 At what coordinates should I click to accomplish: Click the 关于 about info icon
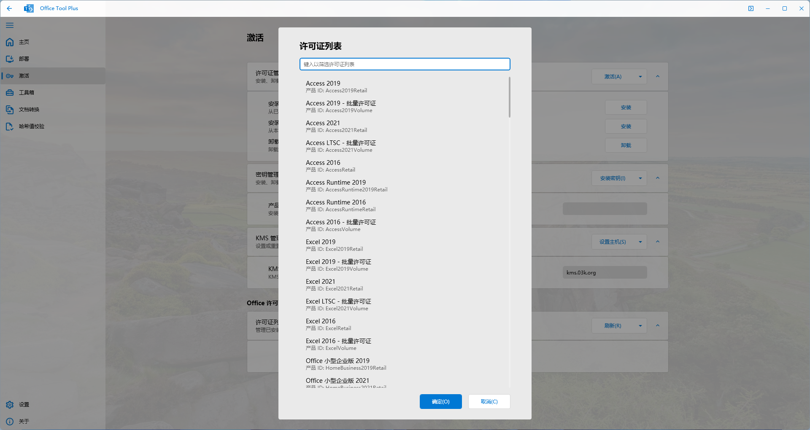coord(10,422)
